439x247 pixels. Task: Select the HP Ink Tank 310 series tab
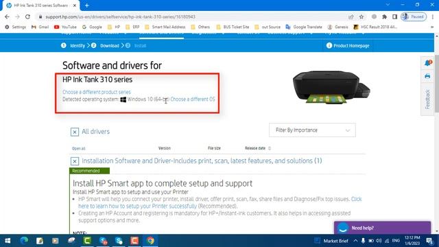[41, 5]
